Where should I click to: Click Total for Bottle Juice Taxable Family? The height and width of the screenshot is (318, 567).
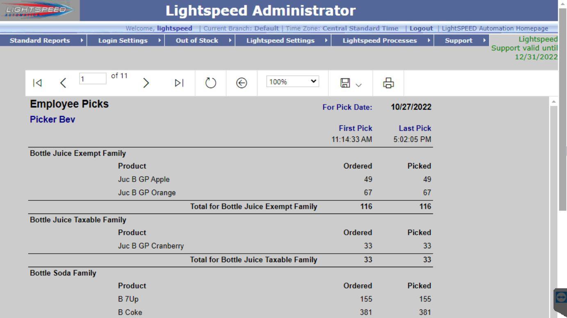click(254, 259)
